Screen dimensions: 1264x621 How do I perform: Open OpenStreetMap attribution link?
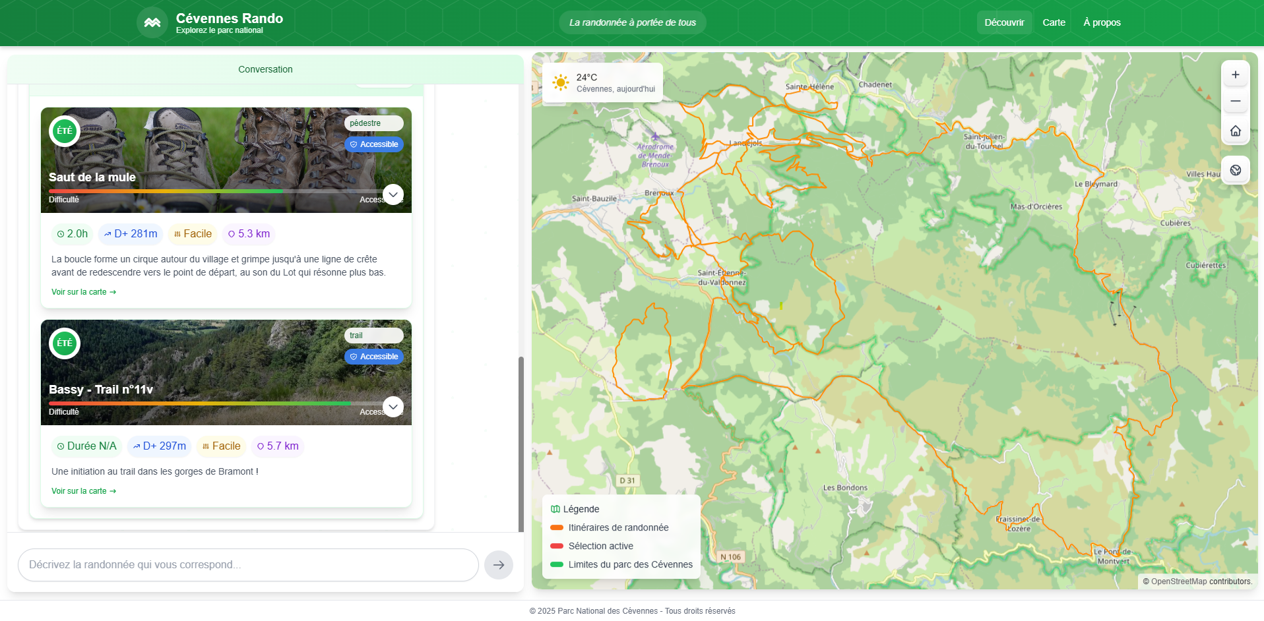1178,581
